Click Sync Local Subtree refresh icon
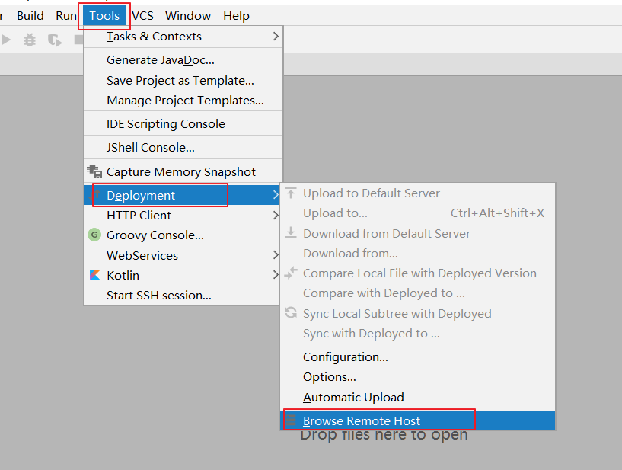This screenshot has height=470, width=622. 291,313
